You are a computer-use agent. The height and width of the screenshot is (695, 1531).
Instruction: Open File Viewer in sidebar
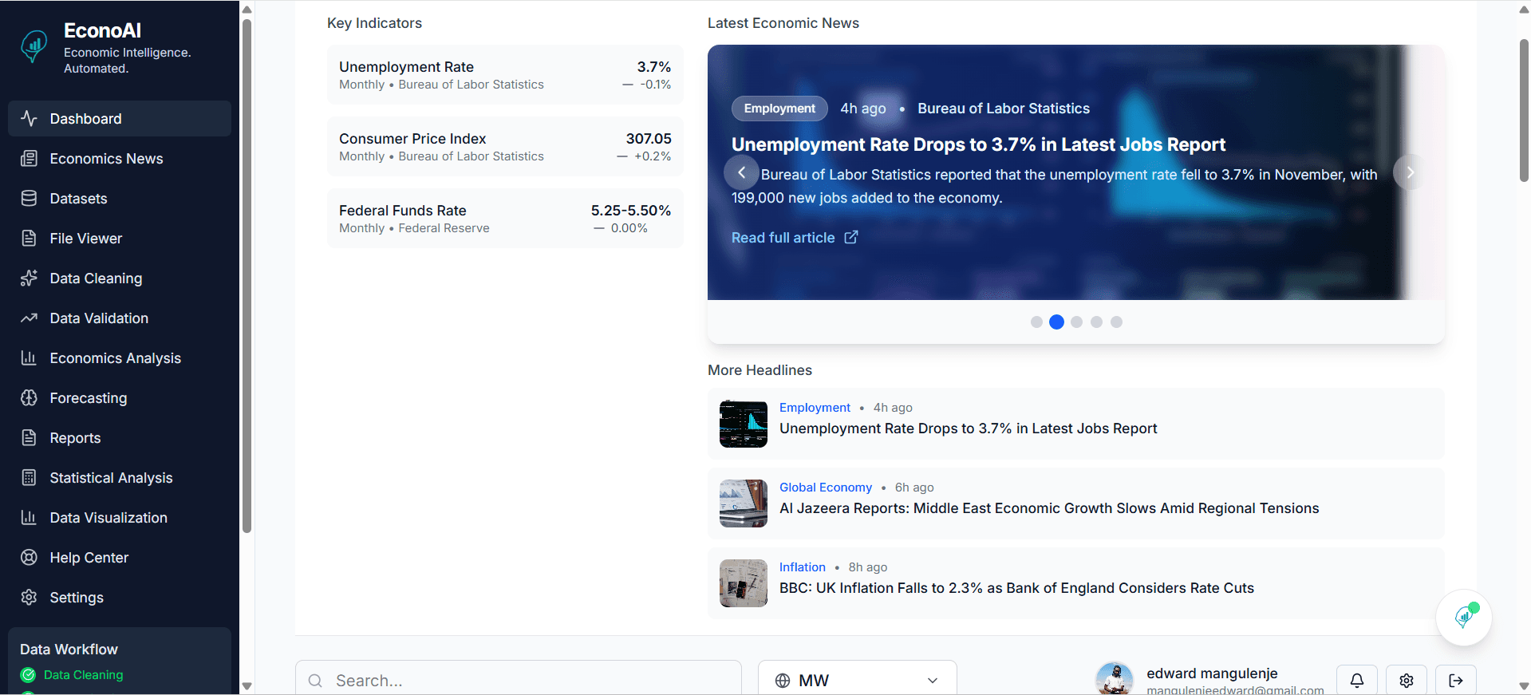(120, 238)
